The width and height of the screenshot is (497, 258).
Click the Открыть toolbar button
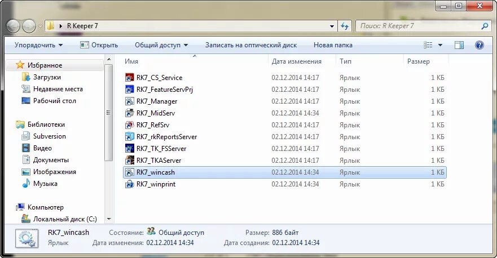(x=99, y=45)
